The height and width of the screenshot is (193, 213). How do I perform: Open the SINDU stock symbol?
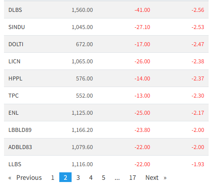17,27
